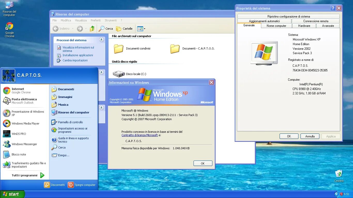Open Posta elettronica Microsoft Outlook

25,101
